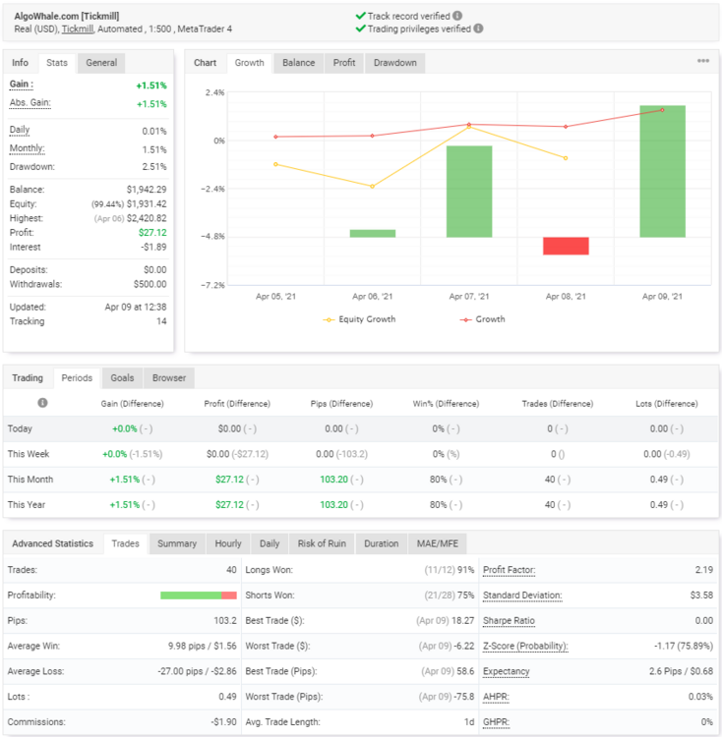Open the chart options ellipsis menu
Viewport: 722px width, 737px height.
702,61
